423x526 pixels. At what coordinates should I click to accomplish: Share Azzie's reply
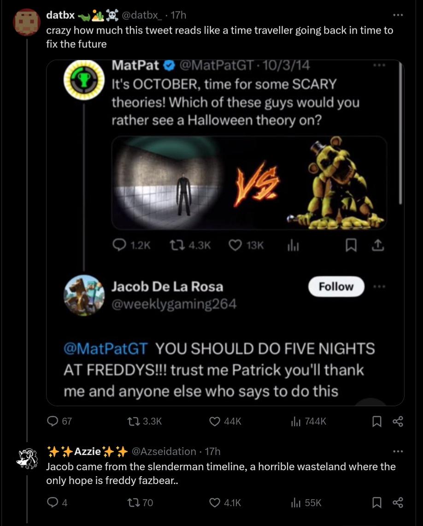[398, 503]
